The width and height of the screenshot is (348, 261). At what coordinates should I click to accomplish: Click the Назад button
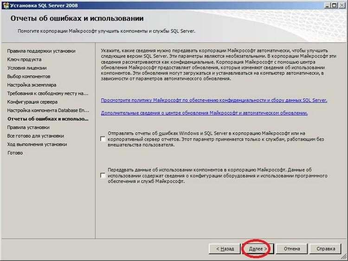pyautogui.click(x=225, y=249)
